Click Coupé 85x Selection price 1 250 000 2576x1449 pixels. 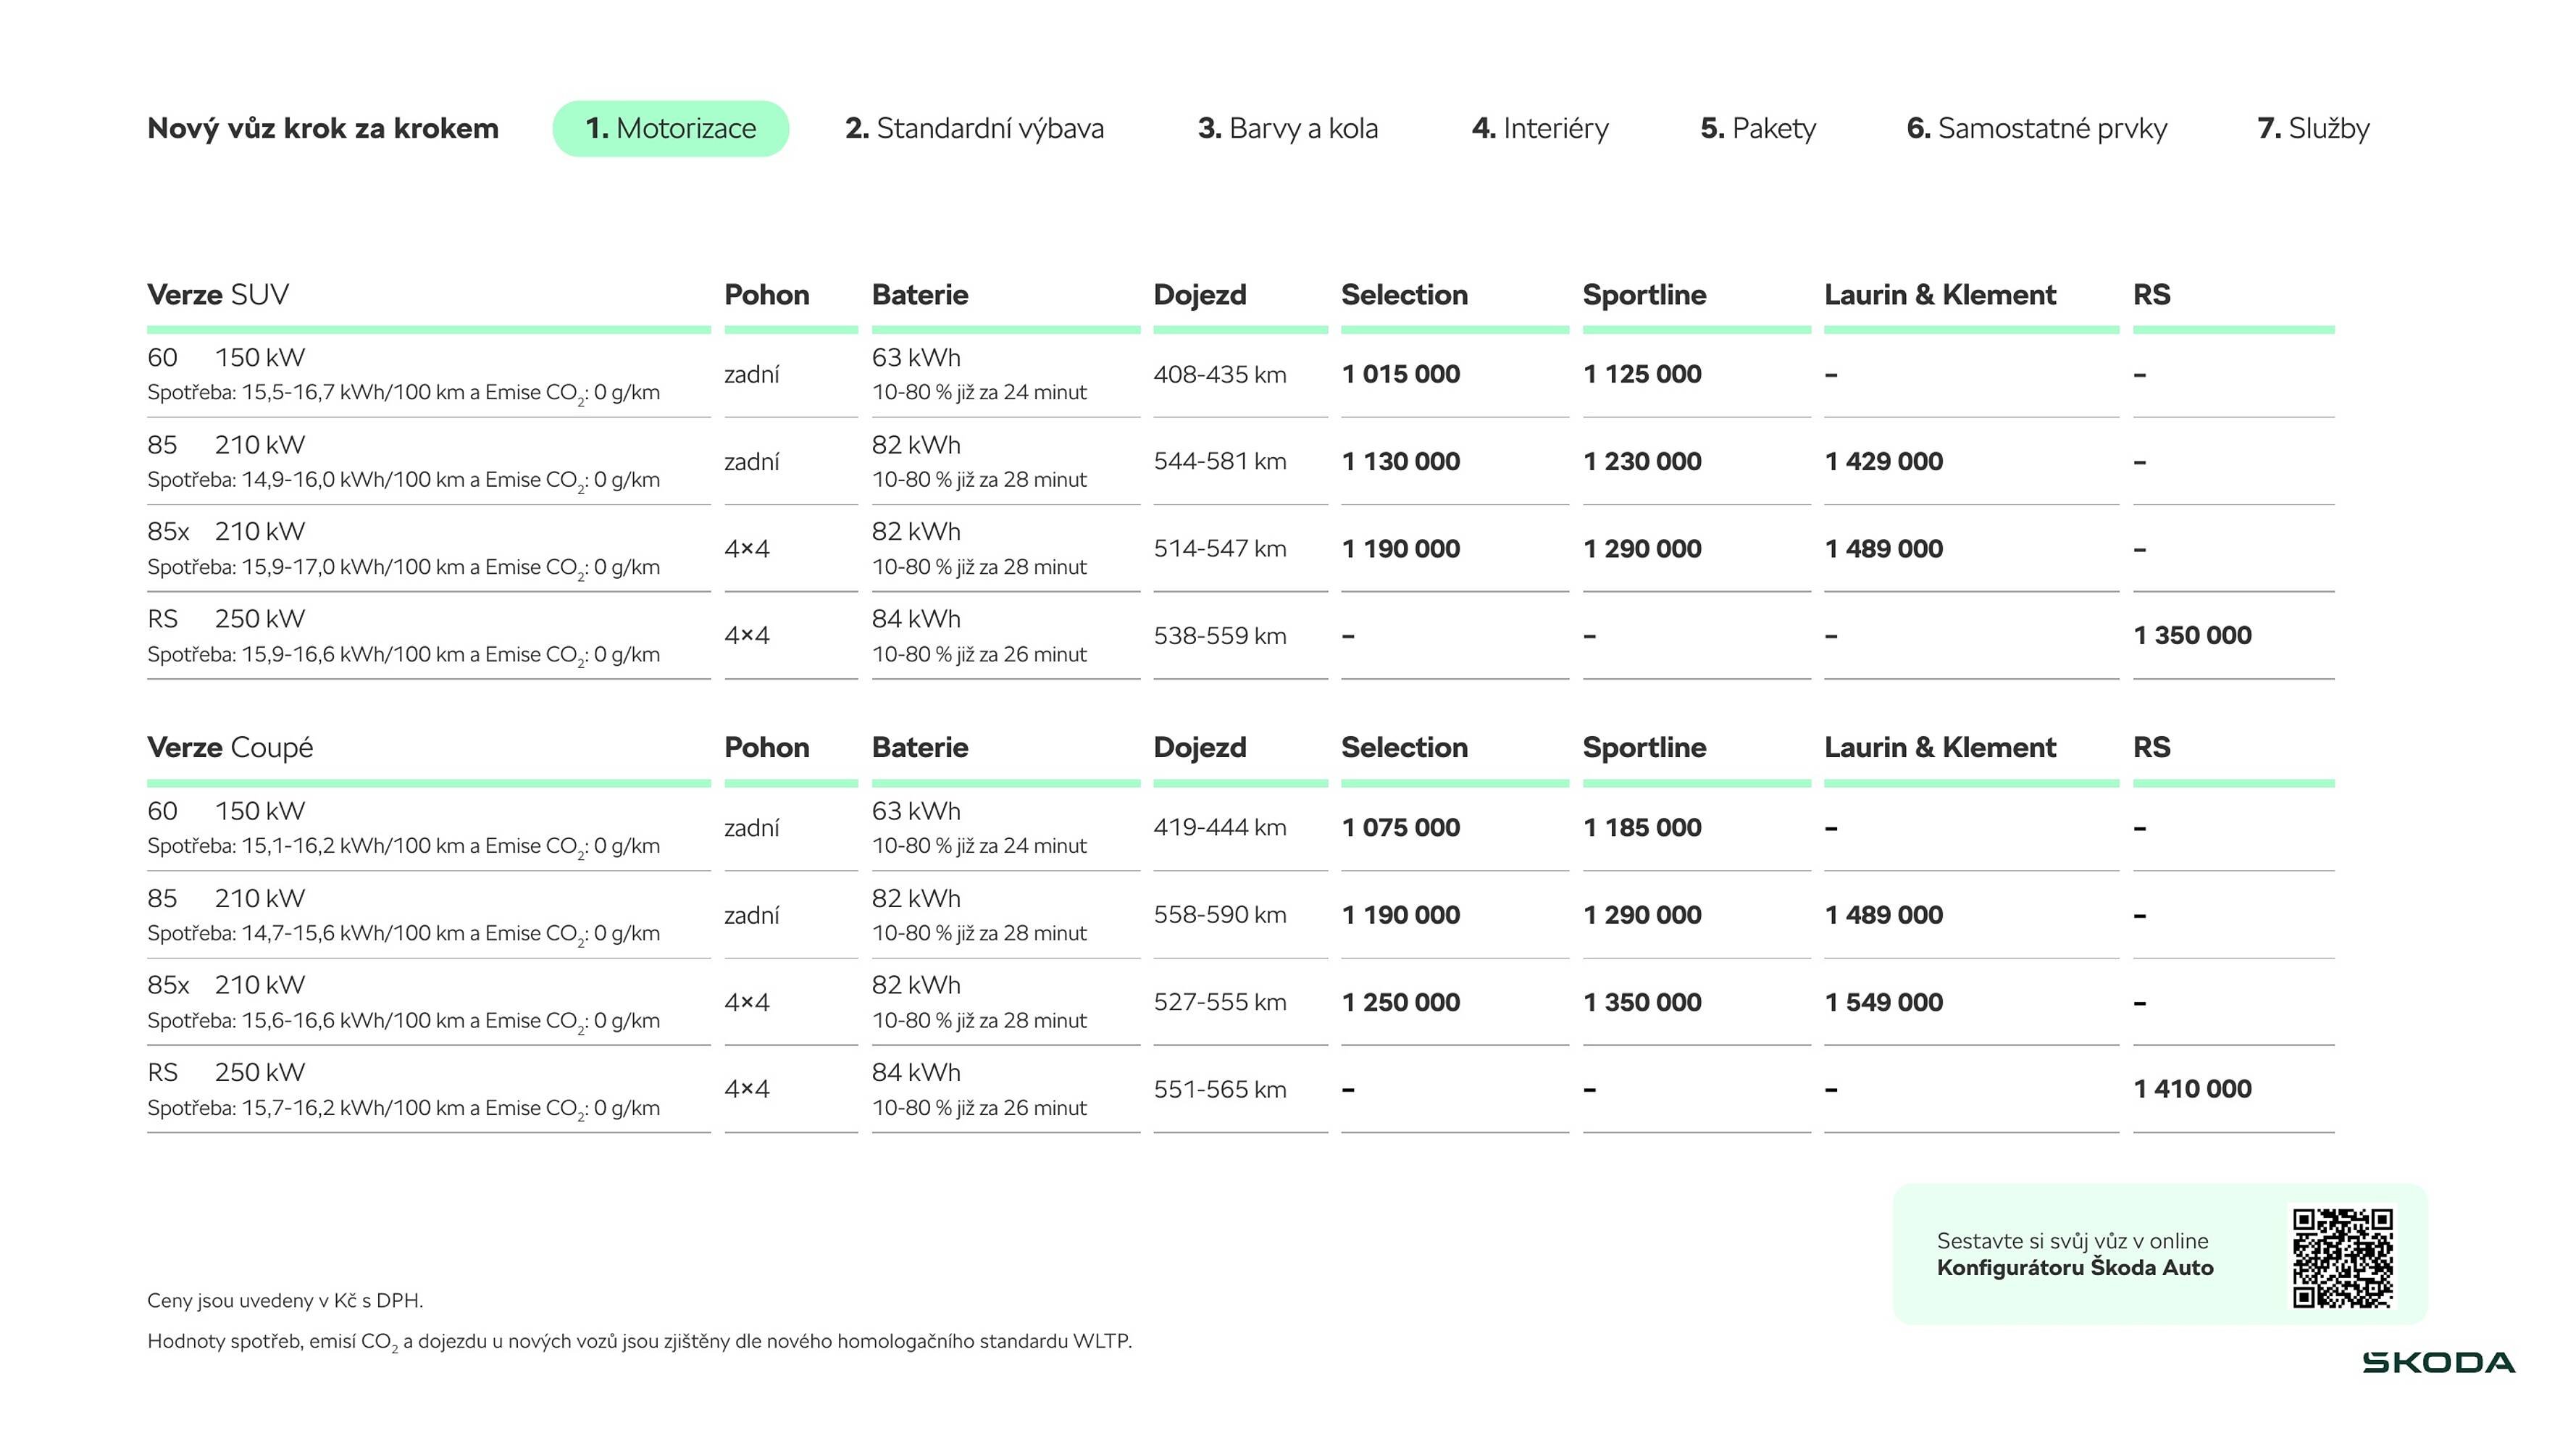pos(1400,1002)
